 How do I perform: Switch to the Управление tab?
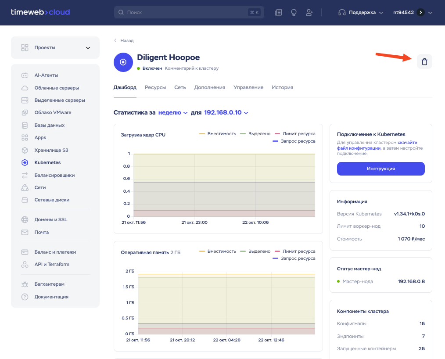tap(248, 87)
